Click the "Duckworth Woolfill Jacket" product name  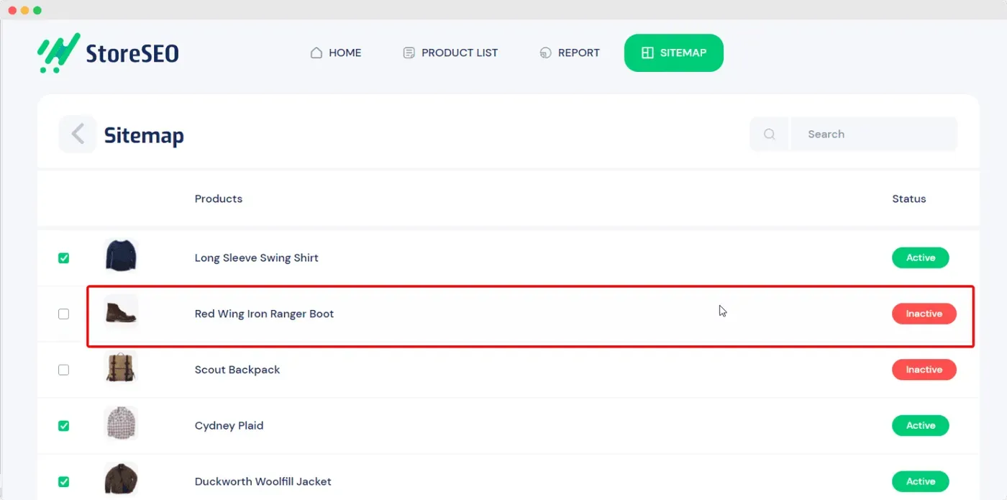tap(263, 482)
